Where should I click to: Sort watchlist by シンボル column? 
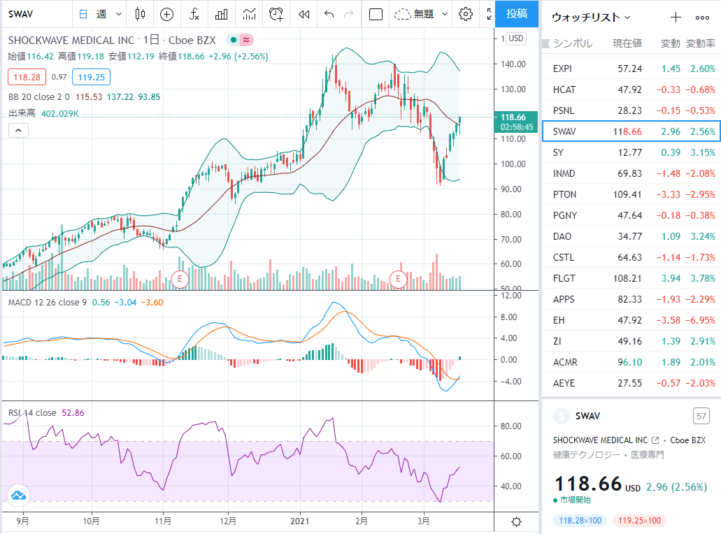pos(573,43)
